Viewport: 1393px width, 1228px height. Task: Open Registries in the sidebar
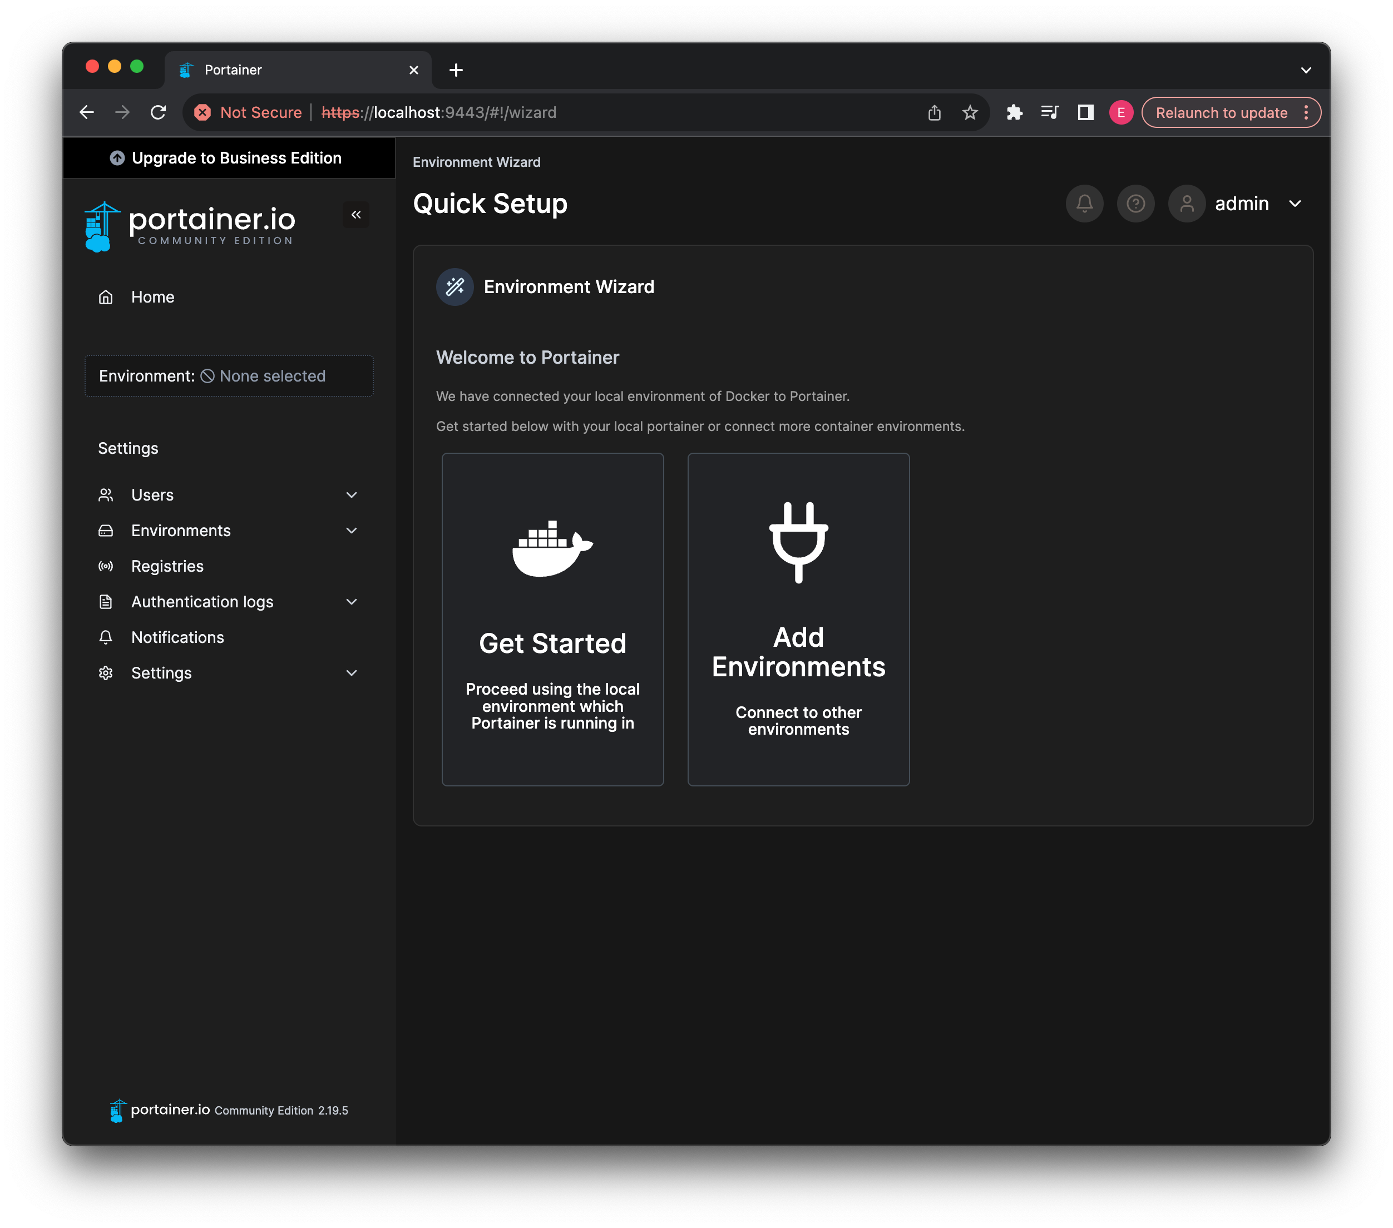(229, 566)
